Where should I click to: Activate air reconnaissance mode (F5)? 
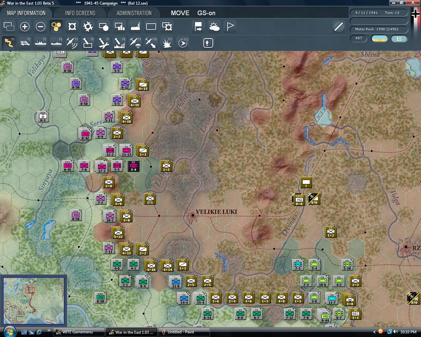(x=72, y=43)
